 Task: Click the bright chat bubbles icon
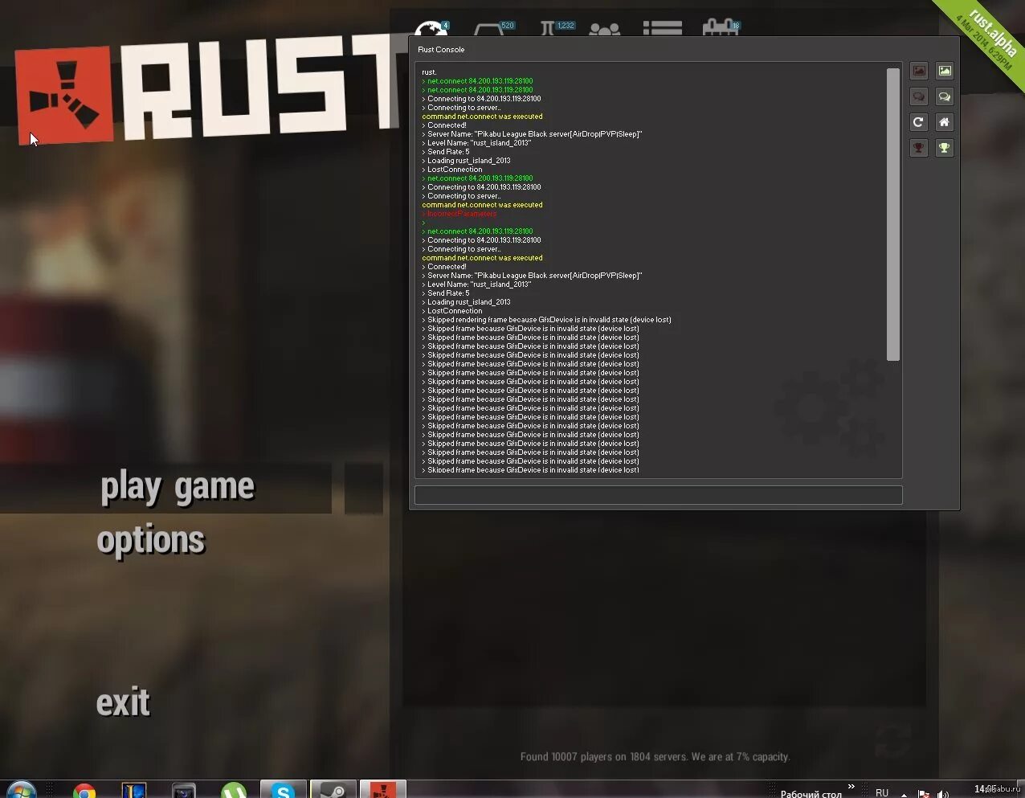click(x=945, y=96)
